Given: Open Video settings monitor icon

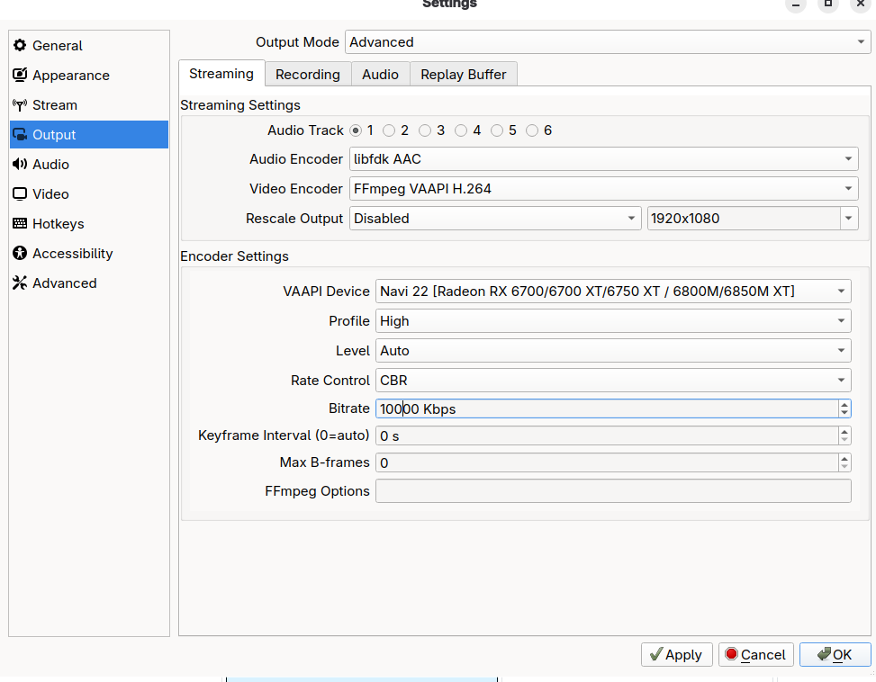Looking at the screenshot, I should point(20,194).
